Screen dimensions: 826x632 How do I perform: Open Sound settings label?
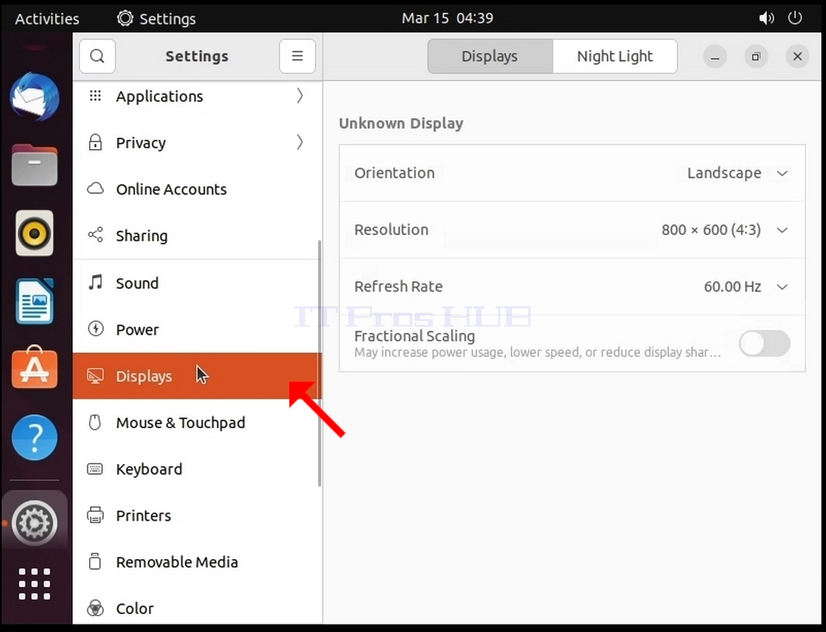[137, 283]
